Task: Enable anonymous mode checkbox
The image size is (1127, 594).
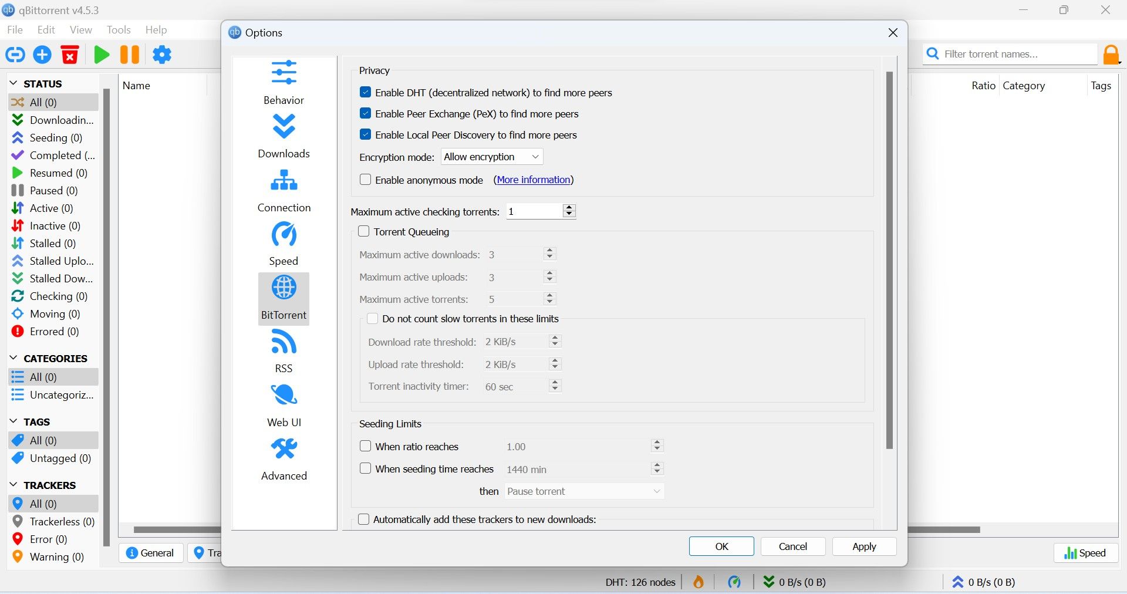Action: 365,180
